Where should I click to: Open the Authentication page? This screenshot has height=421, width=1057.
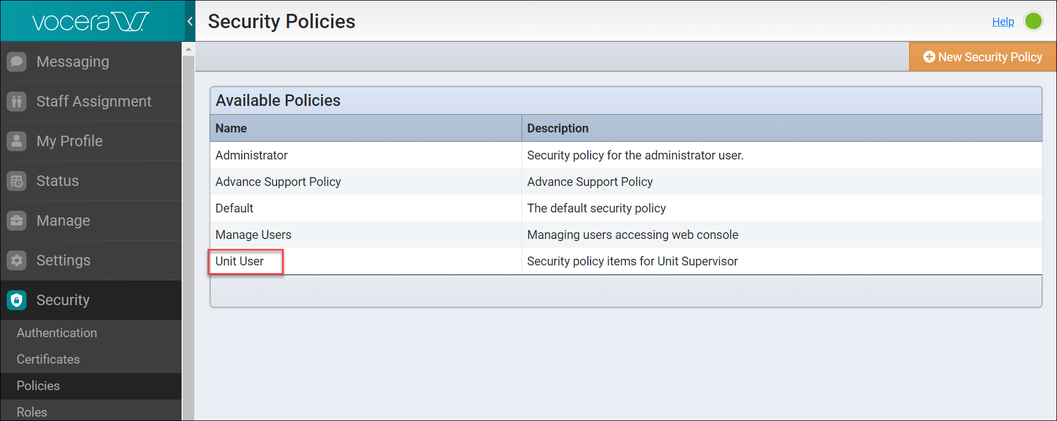[57, 333]
